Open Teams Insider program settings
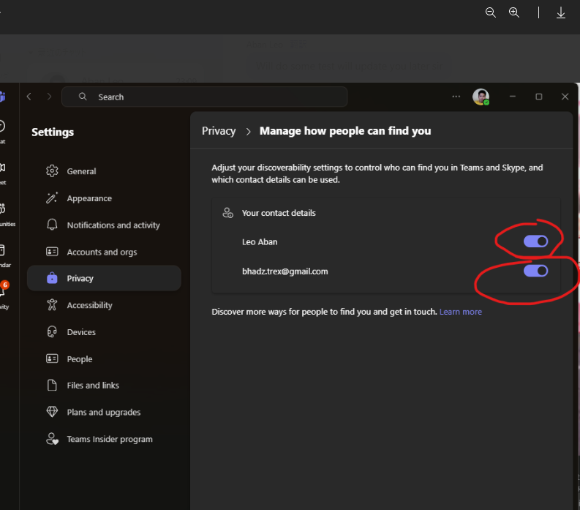 [104, 439]
